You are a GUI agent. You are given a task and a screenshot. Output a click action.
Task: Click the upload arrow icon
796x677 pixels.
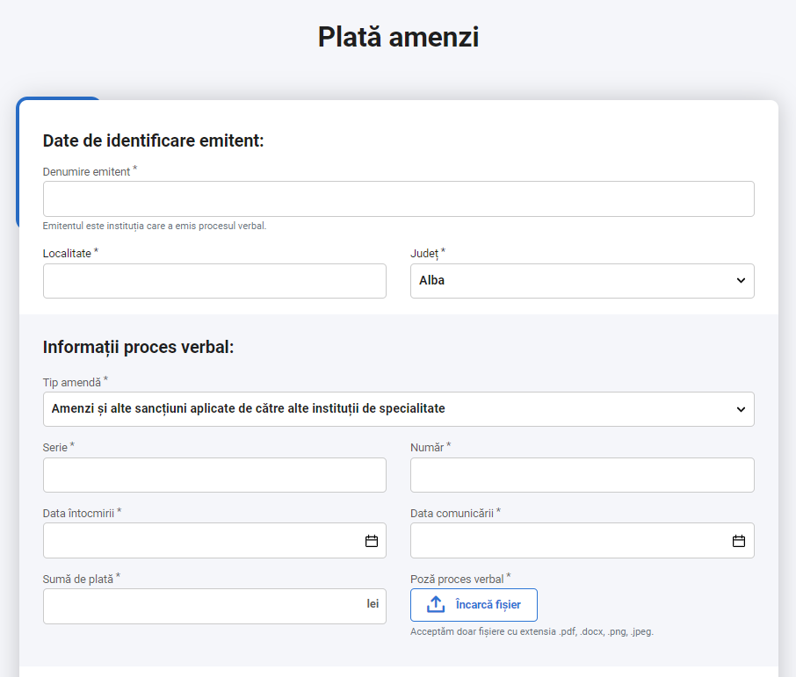click(x=436, y=604)
